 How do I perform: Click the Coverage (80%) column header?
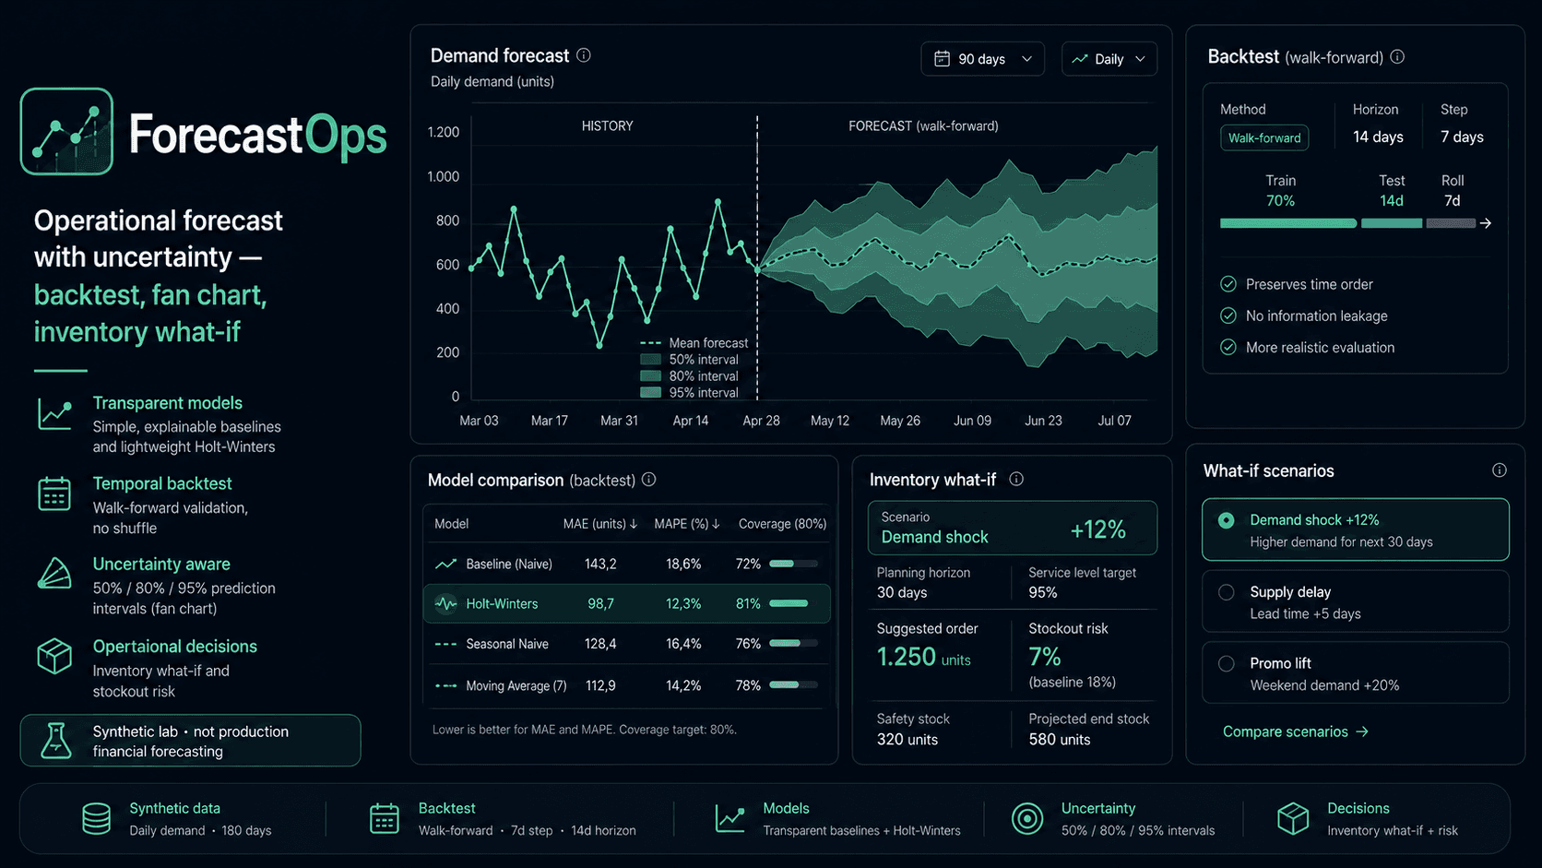782,524
